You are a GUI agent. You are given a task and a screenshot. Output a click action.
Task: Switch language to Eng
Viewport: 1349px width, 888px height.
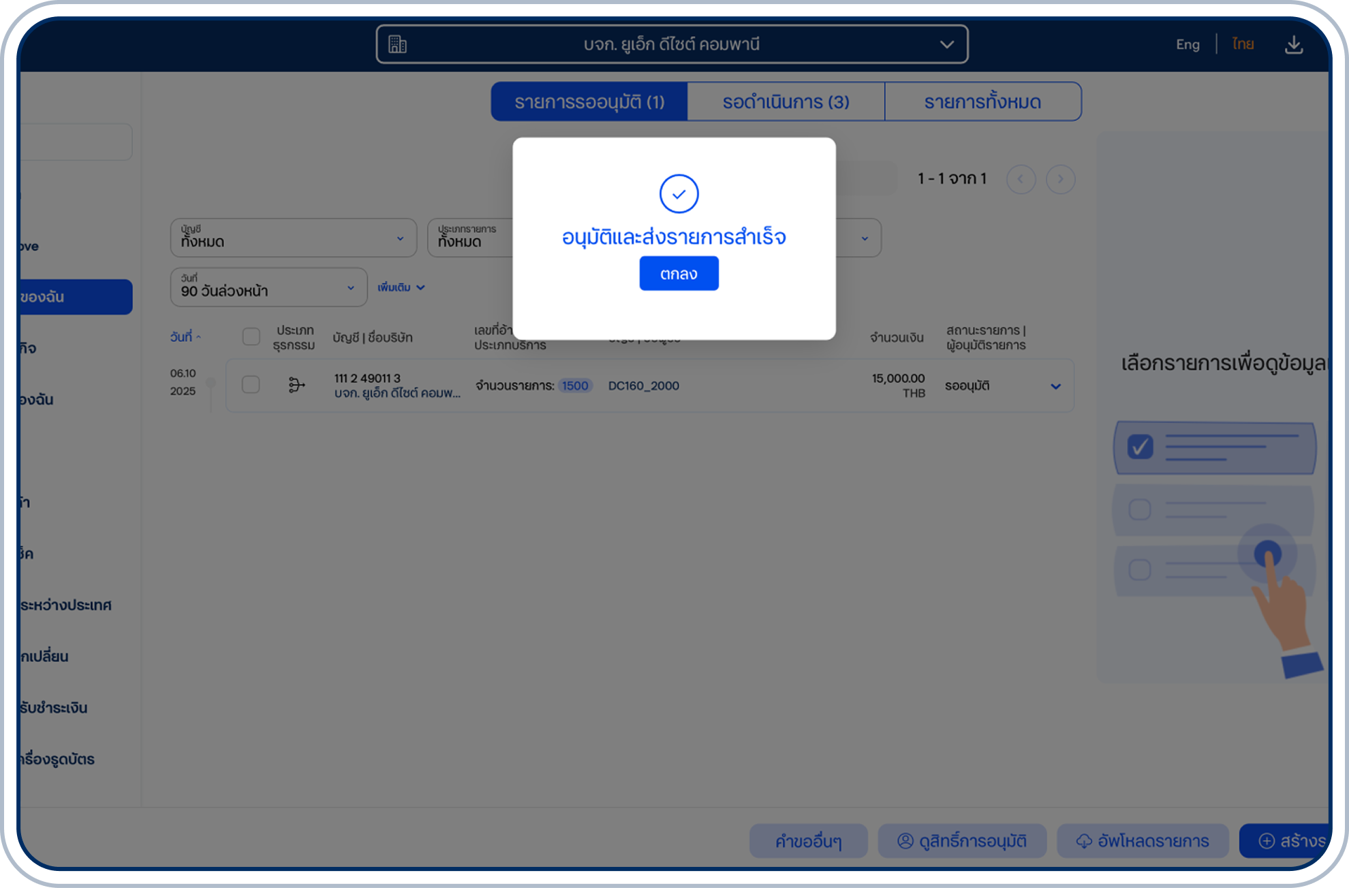pyautogui.click(x=1188, y=45)
